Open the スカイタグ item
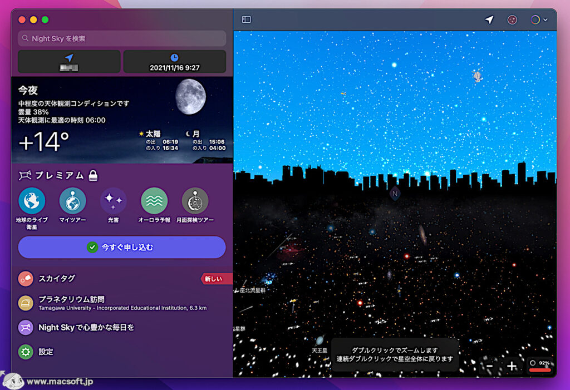The image size is (570, 390). point(122,278)
